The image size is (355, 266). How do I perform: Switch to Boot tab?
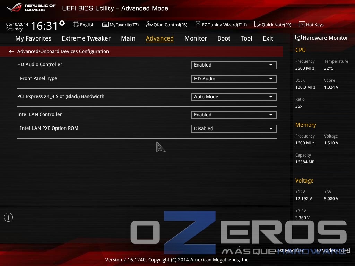224,38
